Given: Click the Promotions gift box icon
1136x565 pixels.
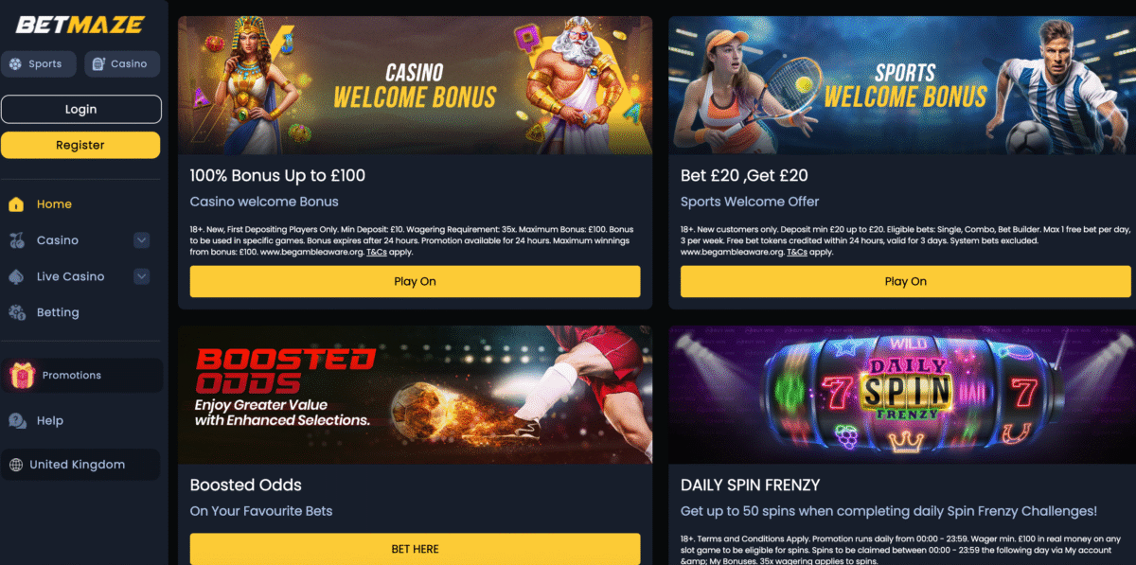Looking at the screenshot, I should (x=21, y=376).
